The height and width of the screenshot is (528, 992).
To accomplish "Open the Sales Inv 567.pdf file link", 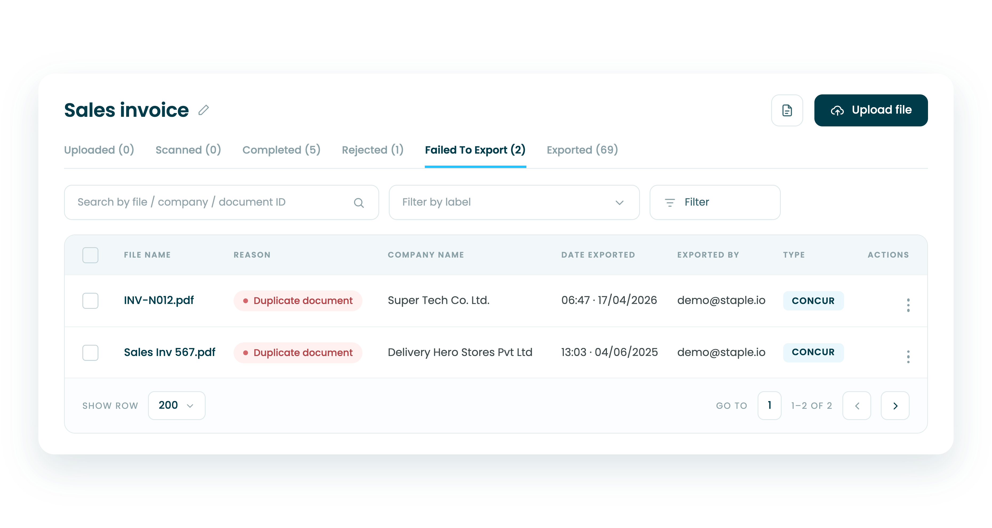I will [169, 352].
